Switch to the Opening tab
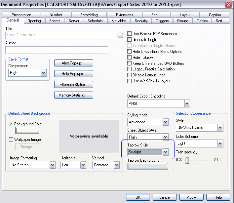This screenshot has width=234, height=203. pos(34,21)
